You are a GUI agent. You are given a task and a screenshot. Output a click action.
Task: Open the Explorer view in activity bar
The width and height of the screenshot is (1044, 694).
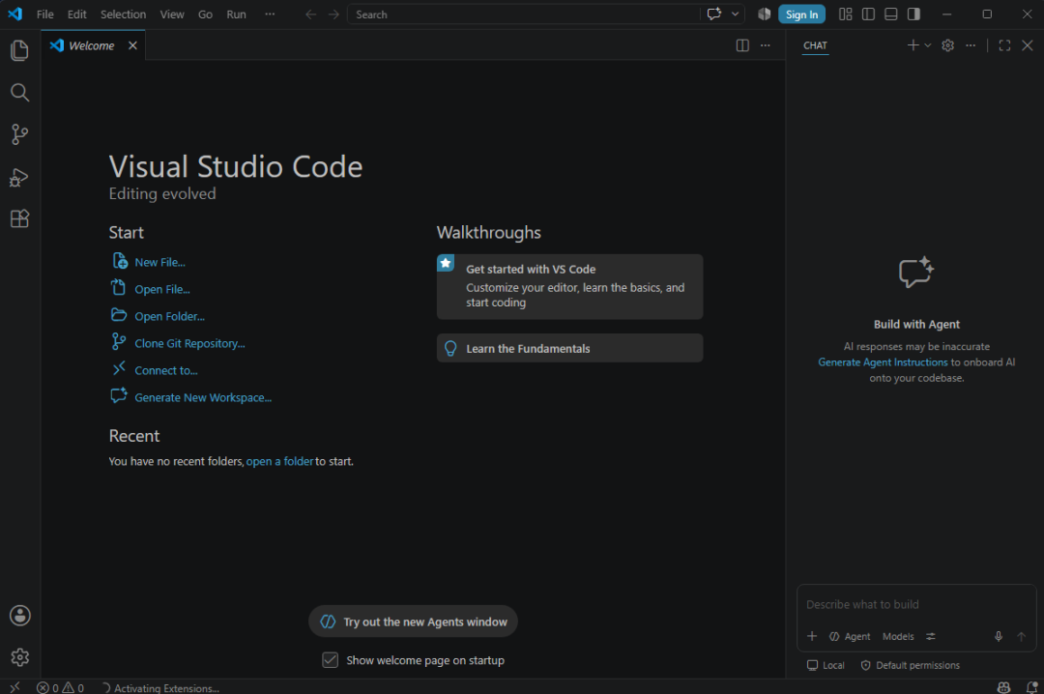[20, 50]
